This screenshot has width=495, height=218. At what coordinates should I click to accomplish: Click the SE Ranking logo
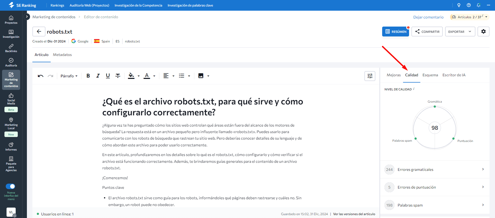click(22, 5)
